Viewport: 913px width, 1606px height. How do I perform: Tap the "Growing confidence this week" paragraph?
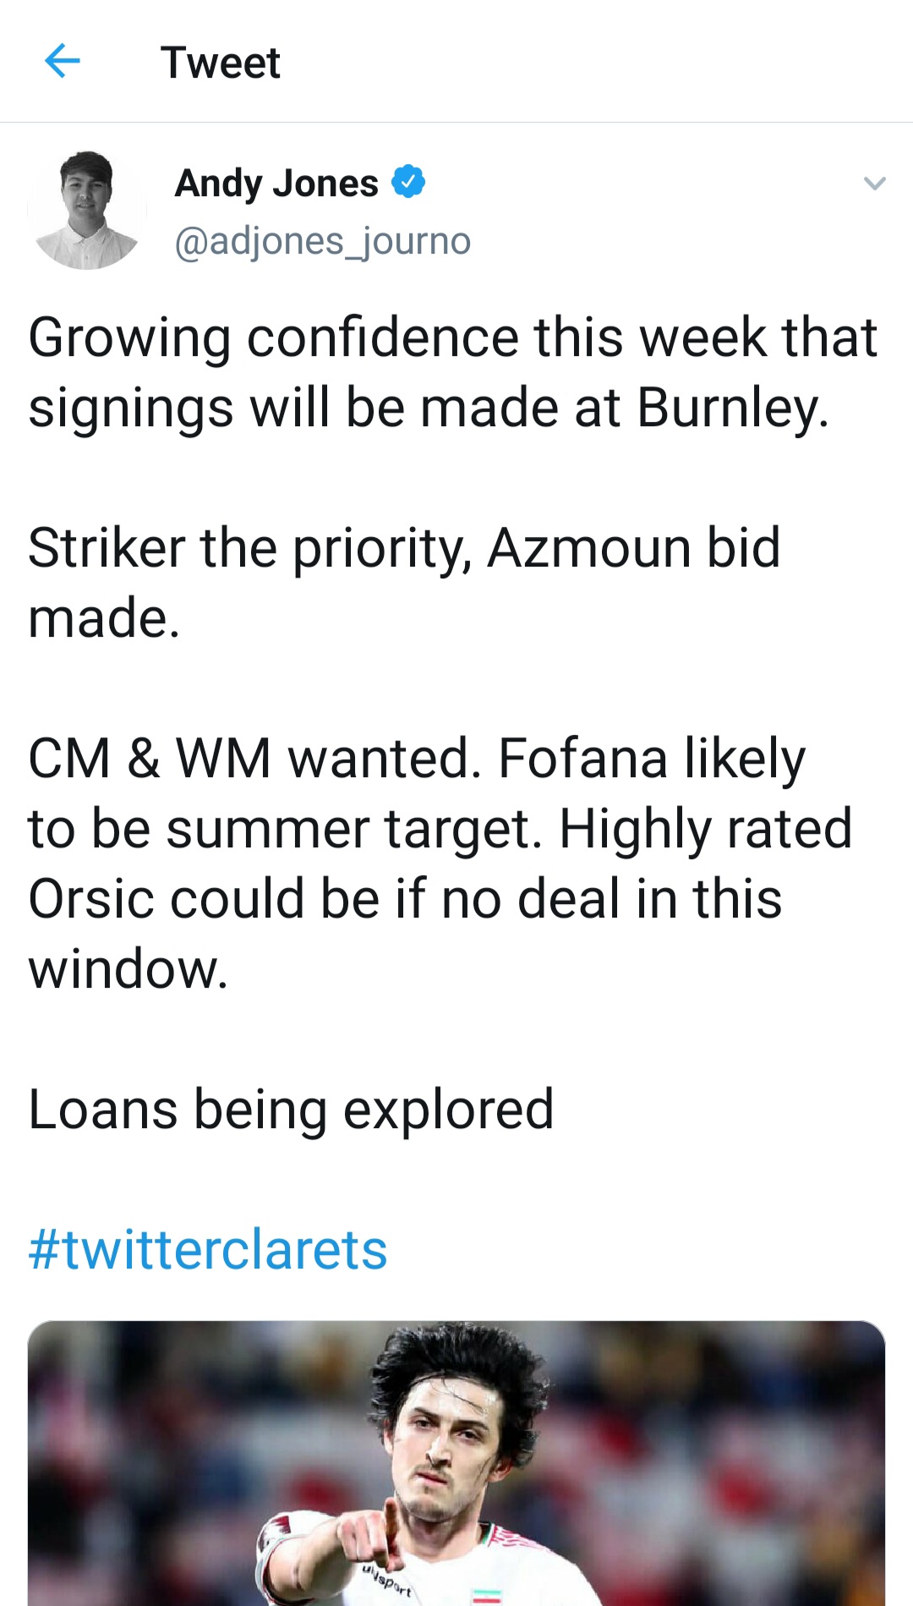453,372
